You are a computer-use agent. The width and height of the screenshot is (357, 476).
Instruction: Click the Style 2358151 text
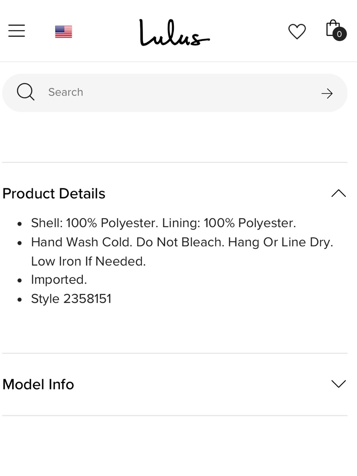[x=71, y=299]
